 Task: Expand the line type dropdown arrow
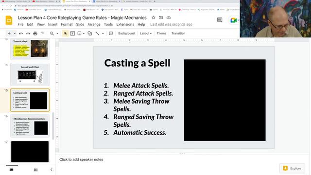[103, 34]
